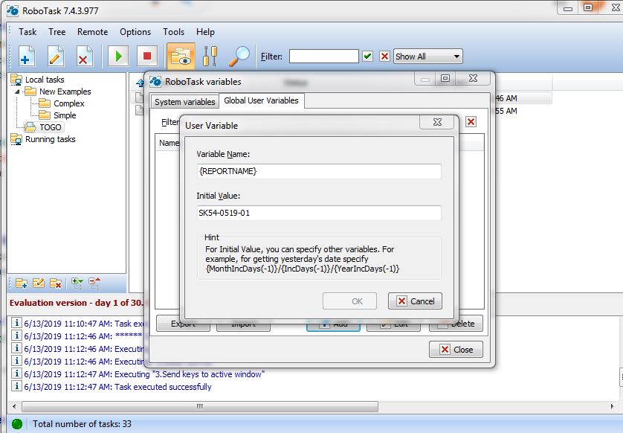Screen dimensions: 623x433
Task: Maximize the RoboTask variables window
Action: 445,78
